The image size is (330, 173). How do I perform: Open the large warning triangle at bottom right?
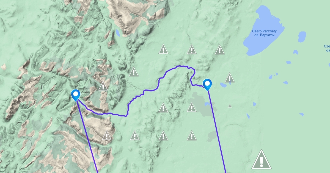coord(262,159)
